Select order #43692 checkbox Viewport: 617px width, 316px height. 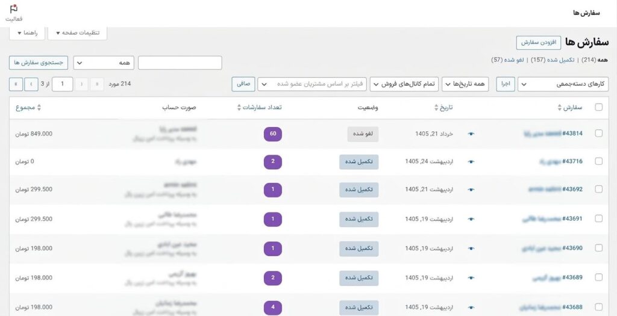598,189
